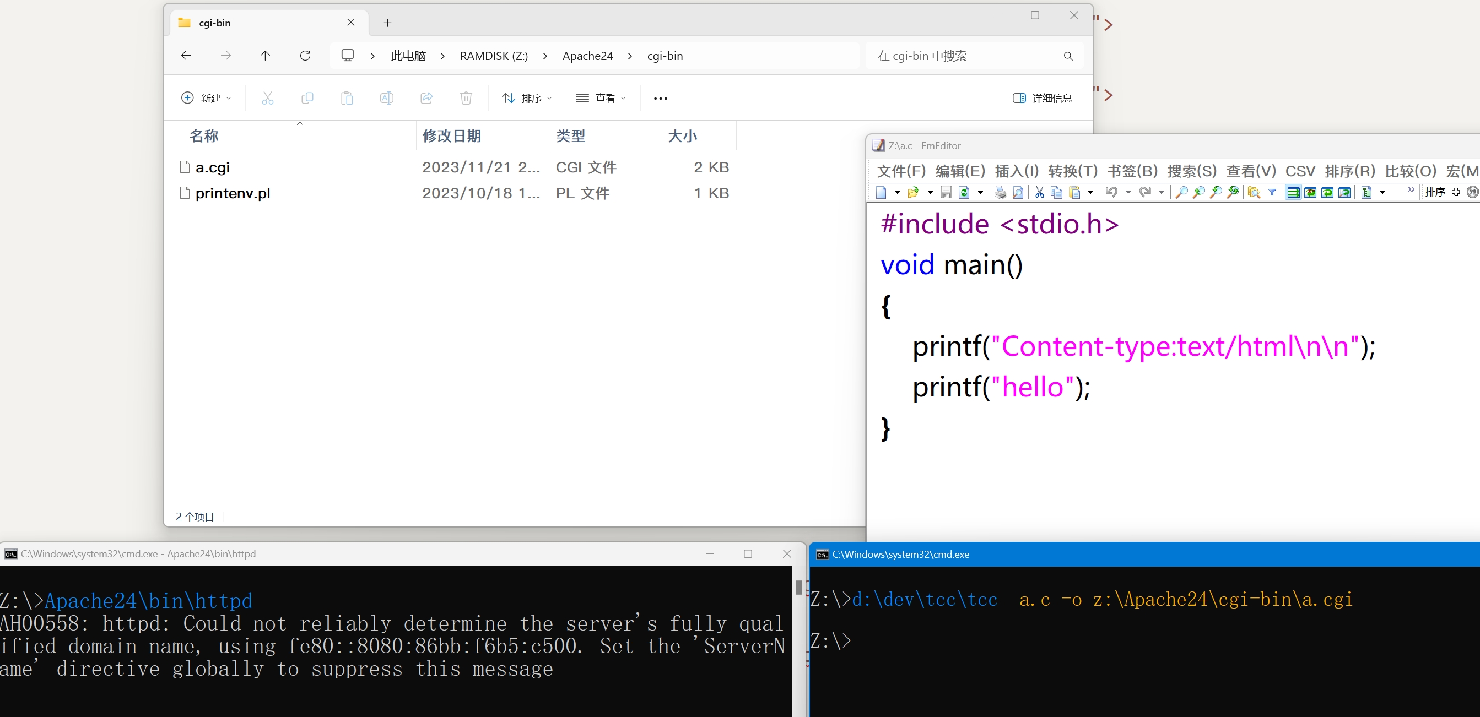The image size is (1480, 717).
Task: Show hidden EmEditor toolbar buttons via the overflow chevron
Action: (1411, 189)
